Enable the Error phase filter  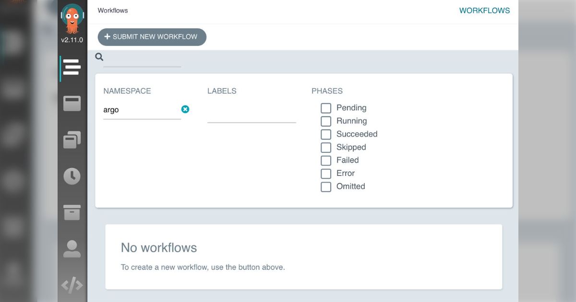[x=326, y=174]
